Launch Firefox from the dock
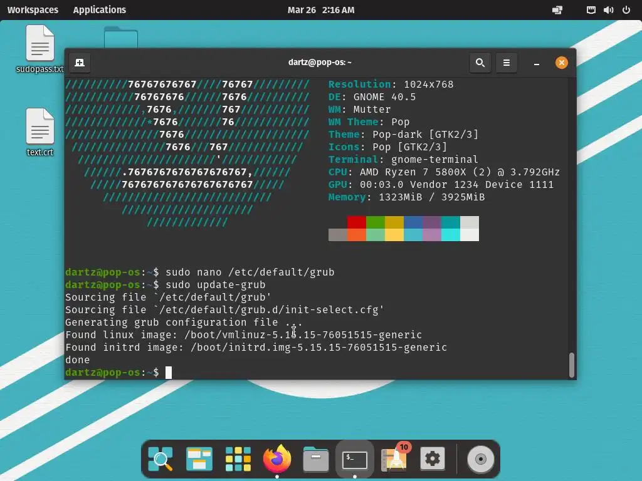This screenshot has height=481, width=642. pyautogui.click(x=277, y=458)
